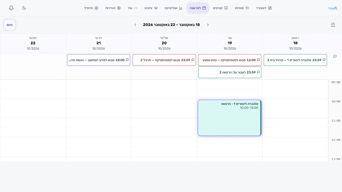The image size is (342, 192).
Task: Open the אנליטיקה analytics tab
Action: pos(173,8)
